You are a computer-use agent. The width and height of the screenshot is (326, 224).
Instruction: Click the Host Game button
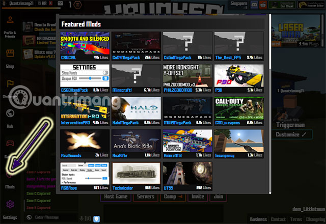tap(116, 197)
